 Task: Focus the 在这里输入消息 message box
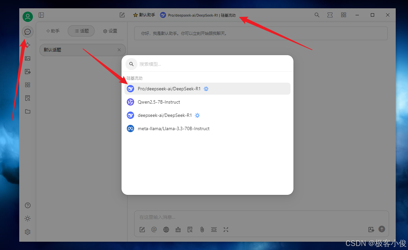pyautogui.click(x=261, y=217)
